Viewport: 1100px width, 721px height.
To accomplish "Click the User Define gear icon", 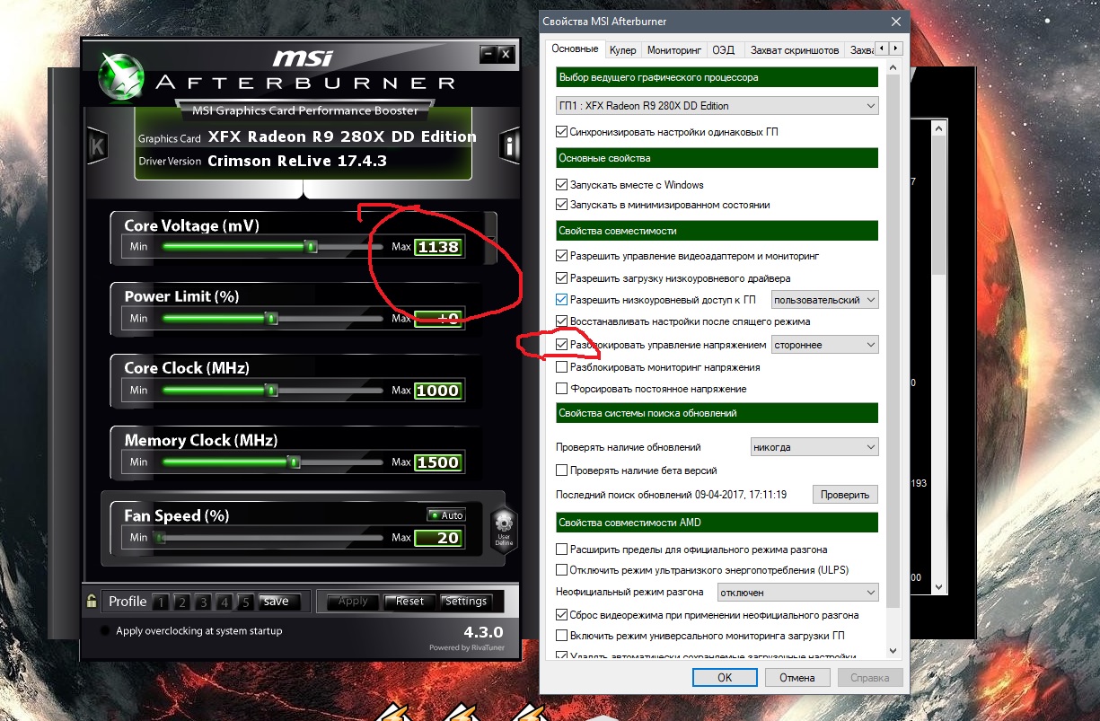I will click(x=504, y=528).
